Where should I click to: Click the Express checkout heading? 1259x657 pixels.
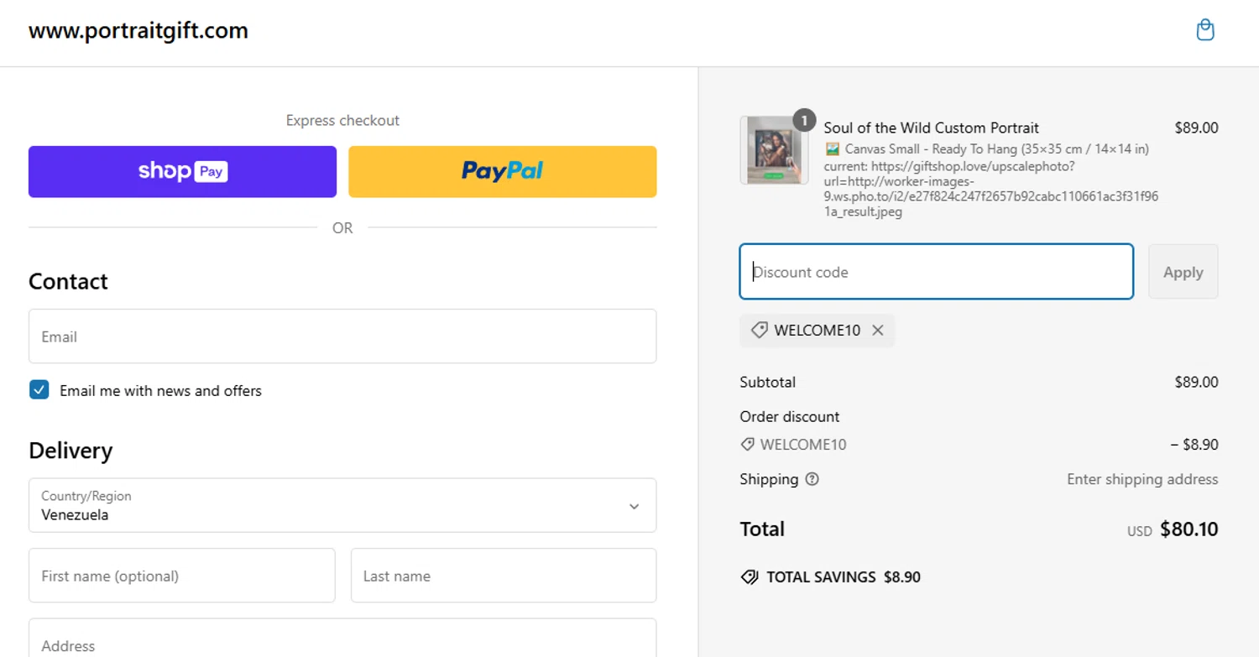pyautogui.click(x=342, y=120)
